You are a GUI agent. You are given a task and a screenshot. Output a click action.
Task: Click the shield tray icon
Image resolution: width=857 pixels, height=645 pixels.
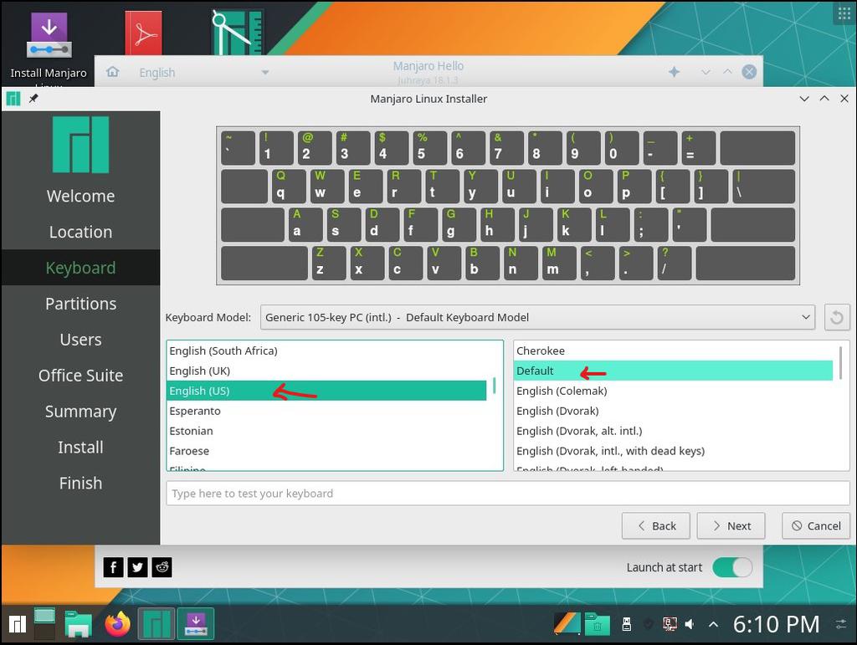[649, 624]
